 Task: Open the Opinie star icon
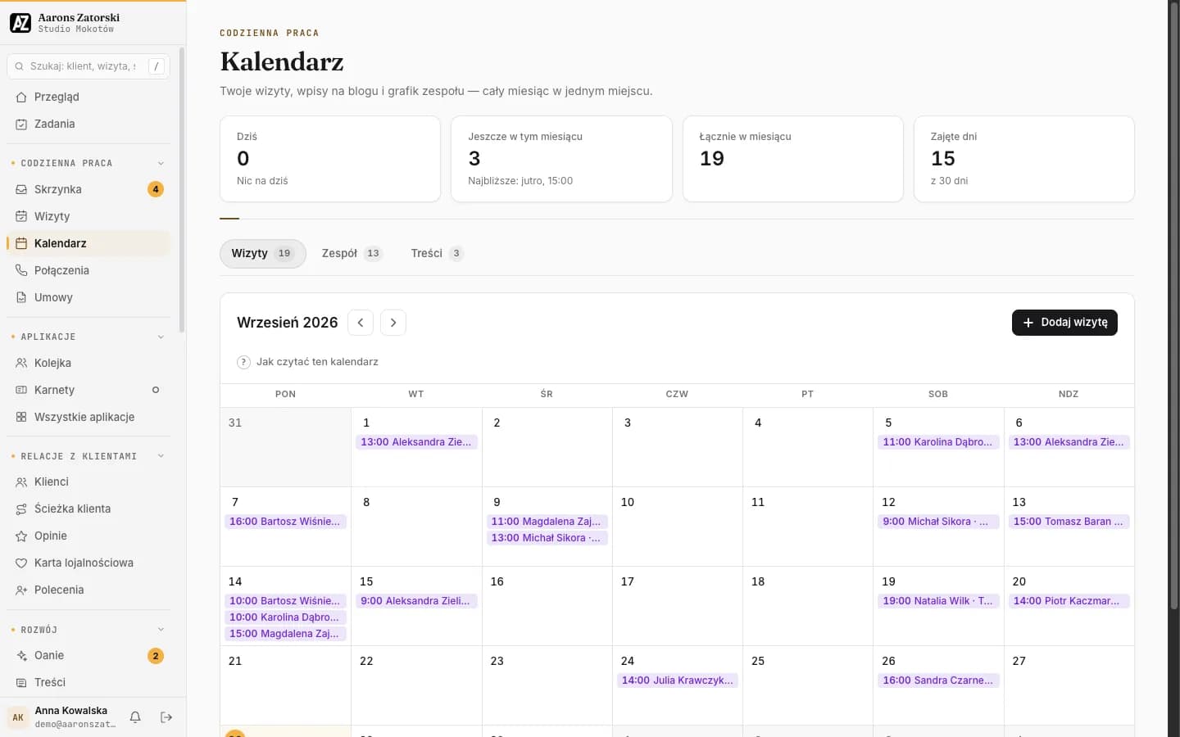click(x=21, y=536)
